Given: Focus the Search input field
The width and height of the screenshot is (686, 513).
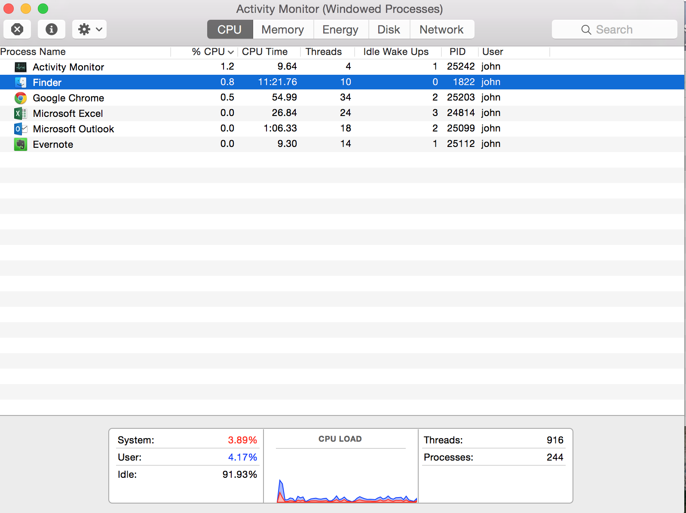Looking at the screenshot, I should (x=615, y=29).
